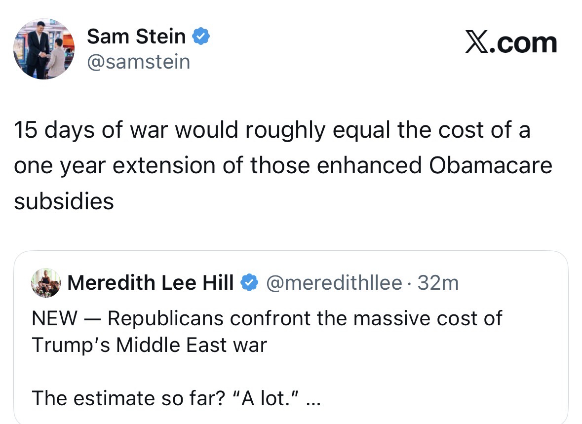
Task: Click the "NEW — Republicans confront" headline line
Action: pyautogui.click(x=267, y=318)
